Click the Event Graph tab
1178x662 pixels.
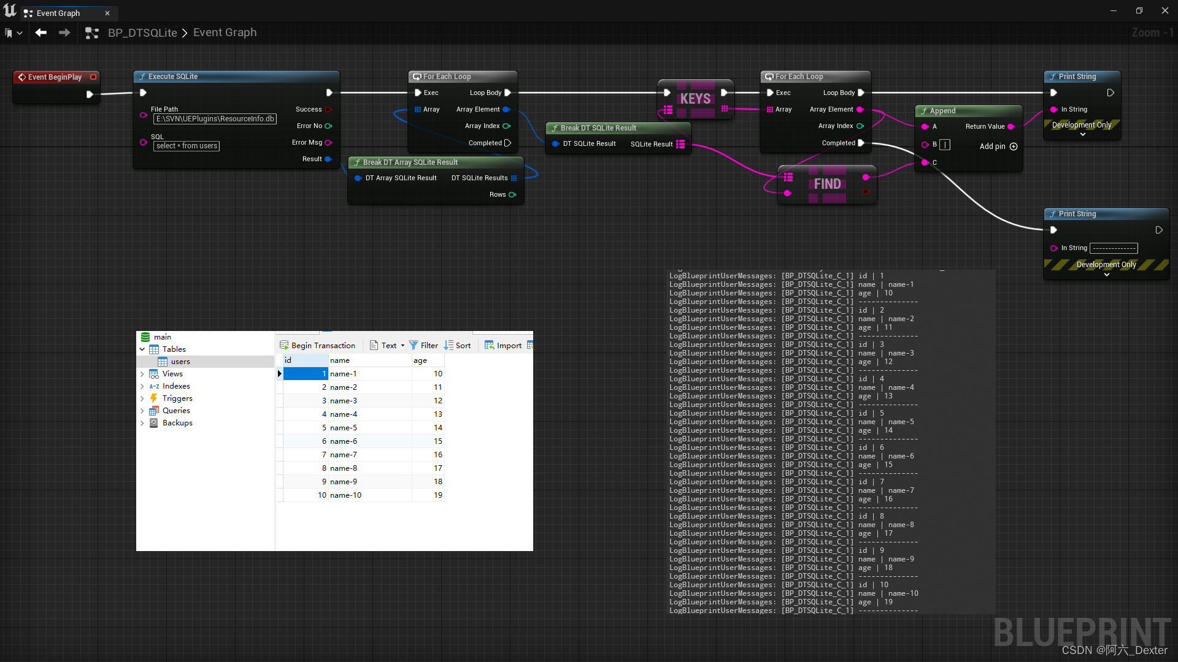(58, 13)
